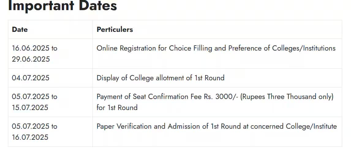This screenshot has width=351, height=148.
Task: Click the Important Dates heading
Action: (x=62, y=6)
